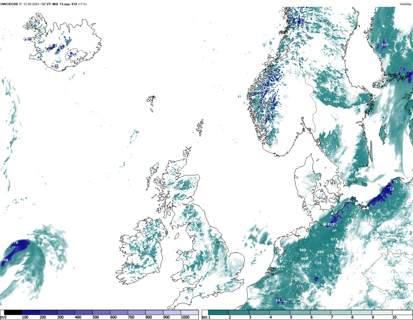Click the '78' value in Atlantic fog patch
413x320 pixels.
tap(16, 243)
